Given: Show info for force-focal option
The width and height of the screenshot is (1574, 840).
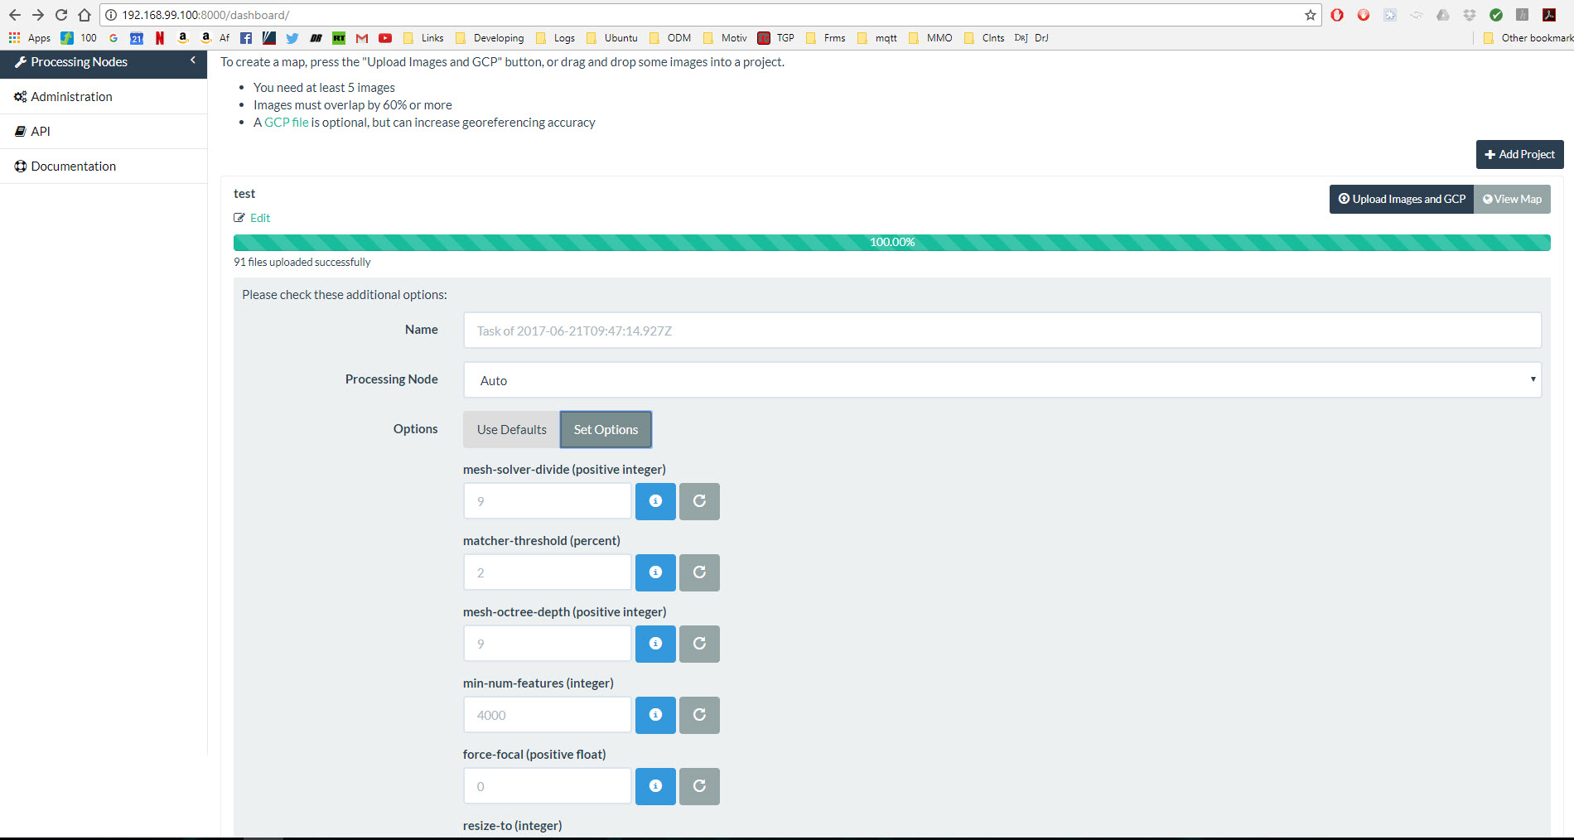Looking at the screenshot, I should click(655, 786).
